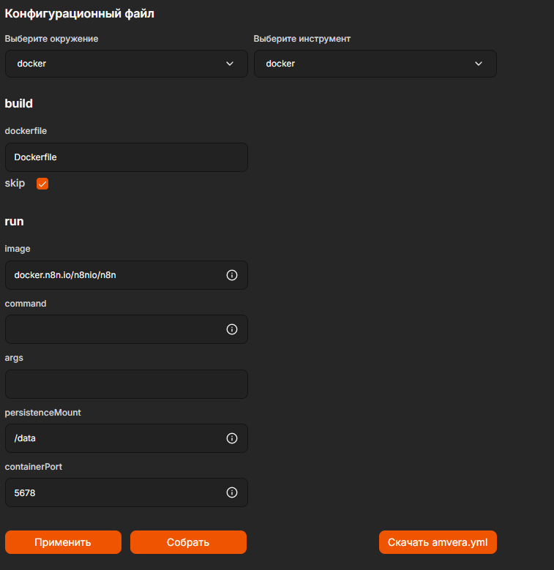554x570 pixels.
Task: Download amvera.yml via Скачать button
Action: click(438, 542)
